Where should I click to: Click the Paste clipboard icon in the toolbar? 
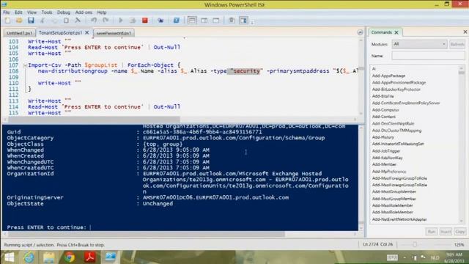(x=66, y=21)
